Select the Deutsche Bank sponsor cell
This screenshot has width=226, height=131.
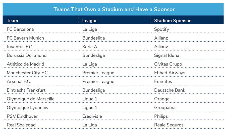pos(169,90)
